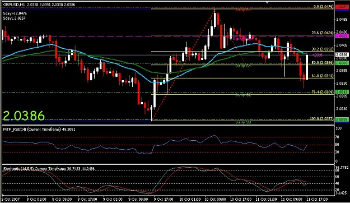Screen dimensions: 350x203
Task: Click the 8 Oct 17:00 time label
Action: tap(87, 199)
